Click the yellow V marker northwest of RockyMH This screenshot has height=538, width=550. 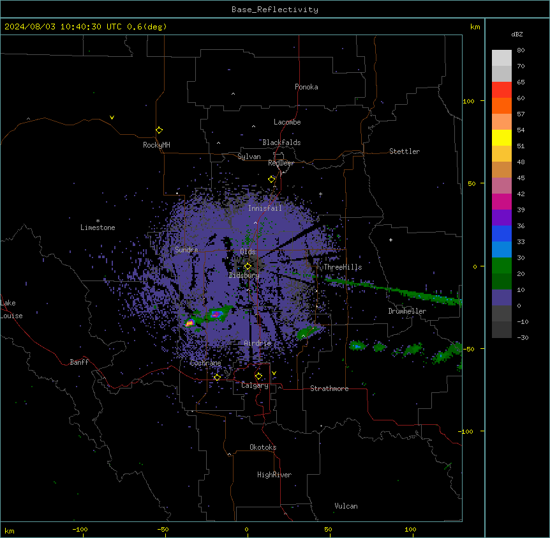click(x=112, y=118)
